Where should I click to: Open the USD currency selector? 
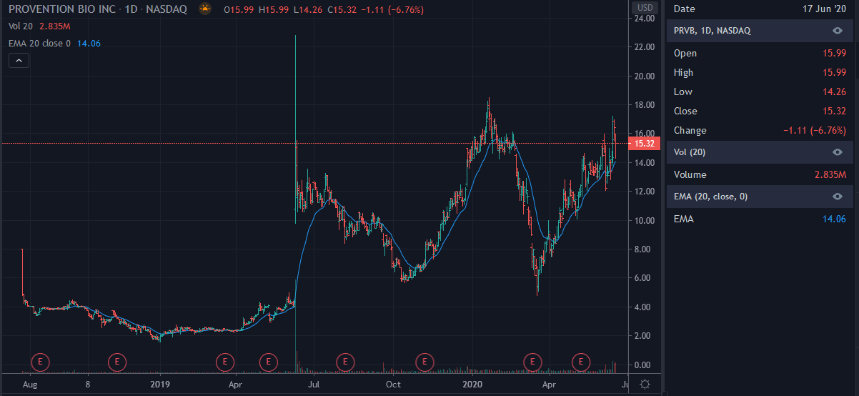coord(645,8)
